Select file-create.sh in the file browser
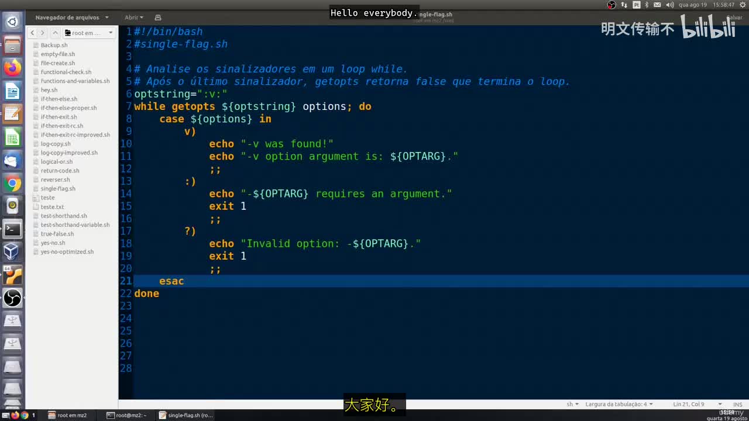The width and height of the screenshot is (749, 421). pyautogui.click(x=57, y=63)
